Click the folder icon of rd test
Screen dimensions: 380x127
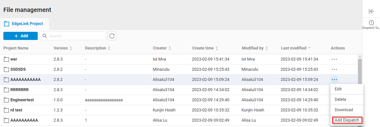pyautogui.click(x=6, y=110)
